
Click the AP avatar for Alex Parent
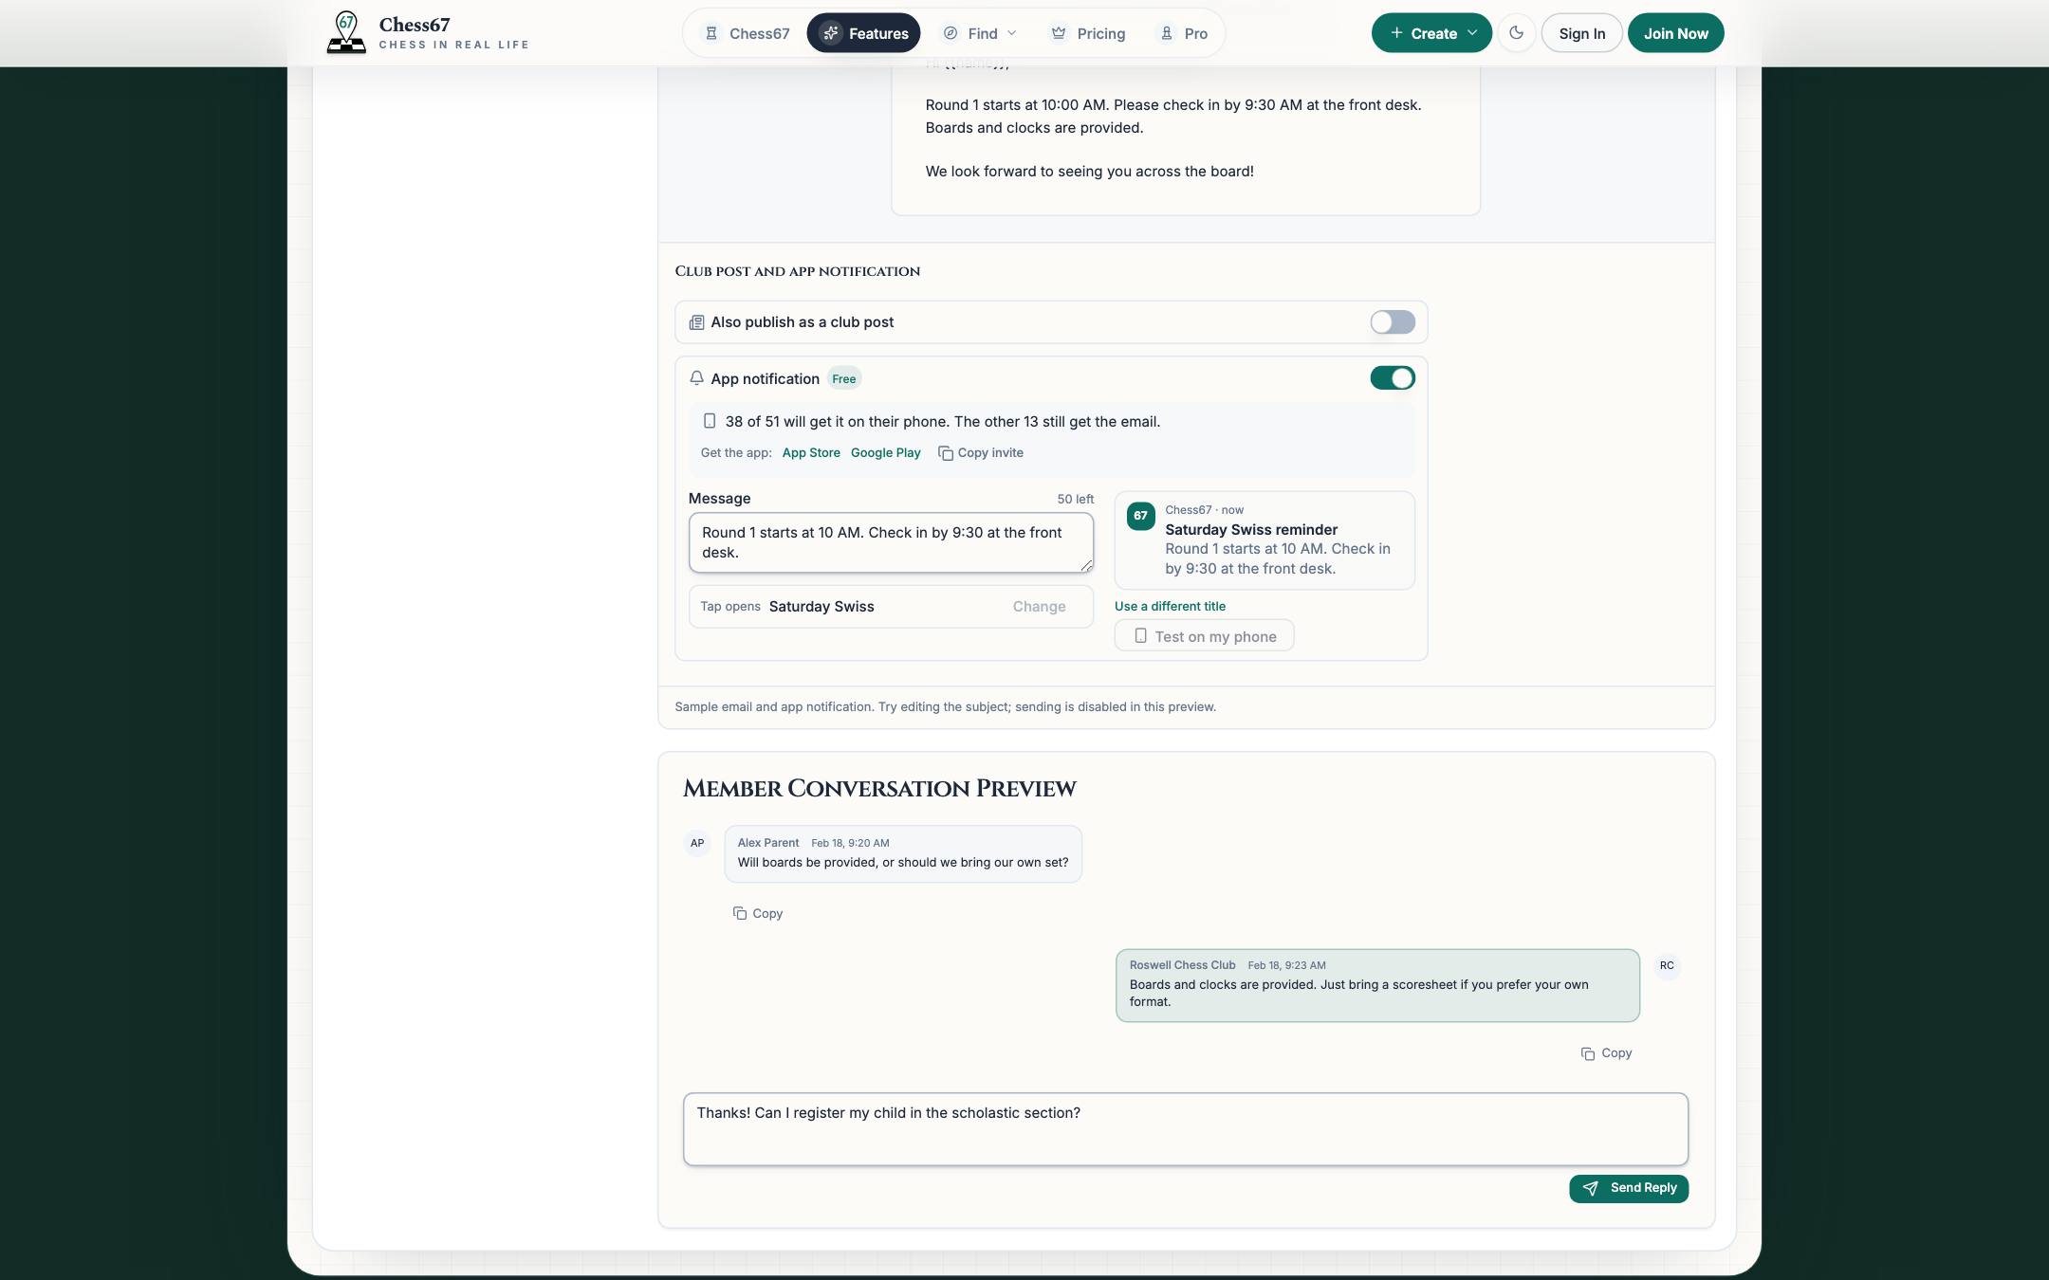pos(697,843)
